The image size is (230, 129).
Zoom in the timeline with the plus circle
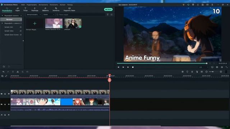point(221,72)
